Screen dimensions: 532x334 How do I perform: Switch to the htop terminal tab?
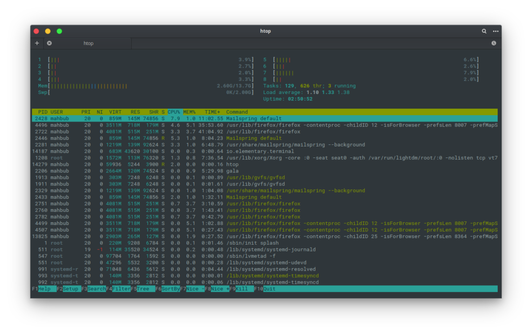(88, 43)
